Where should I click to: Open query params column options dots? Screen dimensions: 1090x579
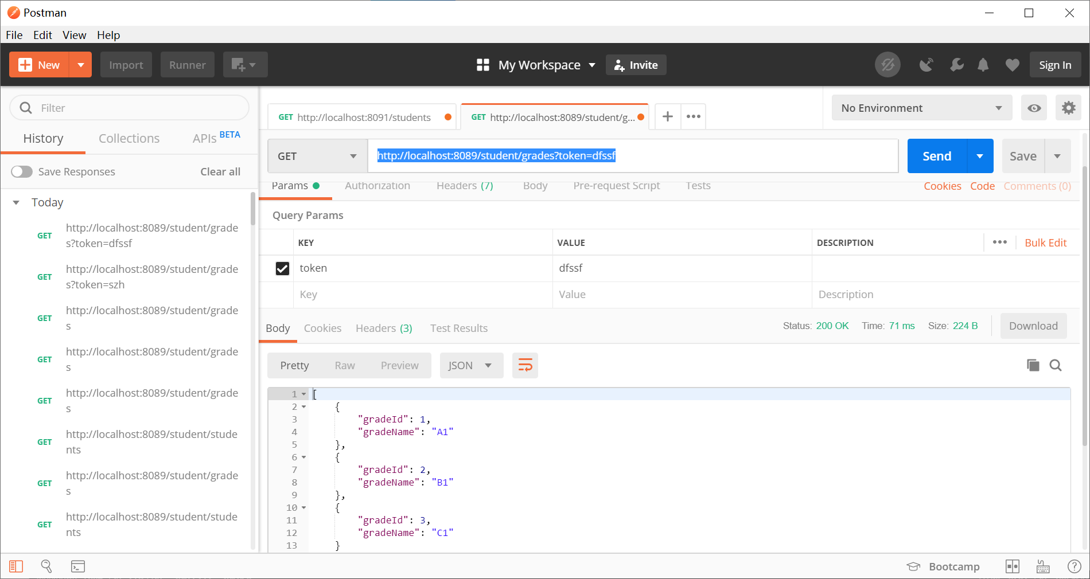[1000, 242]
